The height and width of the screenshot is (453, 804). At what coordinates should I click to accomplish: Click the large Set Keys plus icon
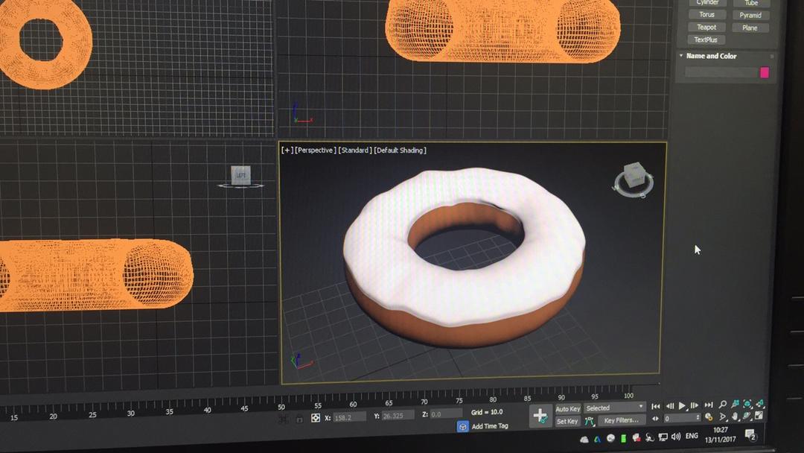540,416
